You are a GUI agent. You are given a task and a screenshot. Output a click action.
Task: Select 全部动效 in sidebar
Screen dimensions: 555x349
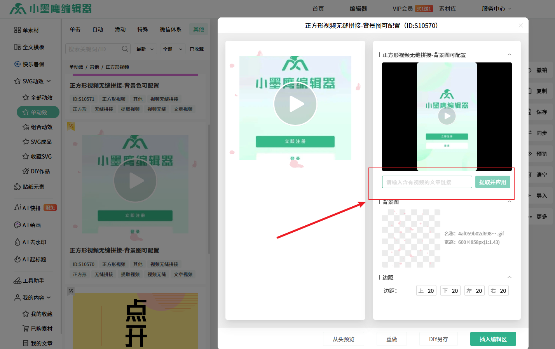pos(38,97)
